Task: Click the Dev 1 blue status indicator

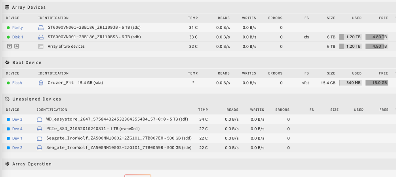Action: coord(8,138)
